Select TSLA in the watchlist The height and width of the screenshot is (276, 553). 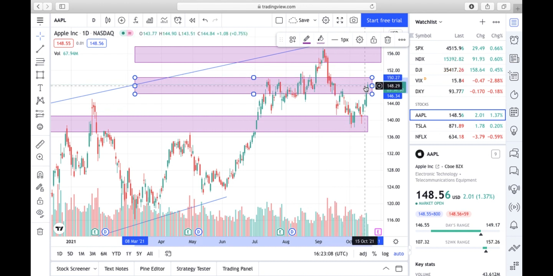pos(458,126)
